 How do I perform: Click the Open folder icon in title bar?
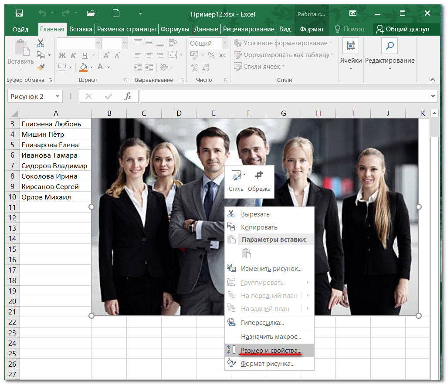pos(91,13)
